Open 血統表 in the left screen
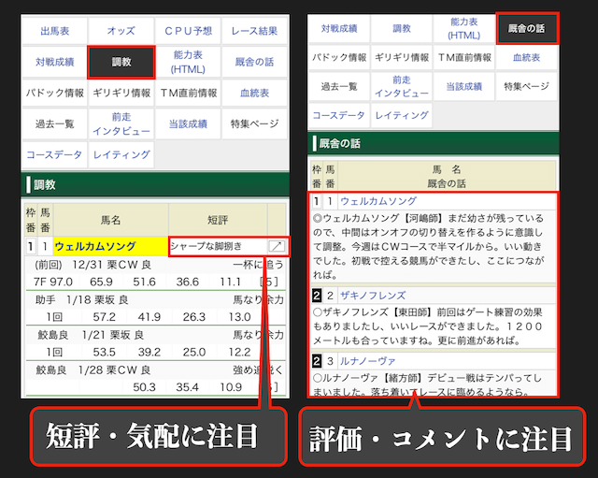 (x=254, y=93)
